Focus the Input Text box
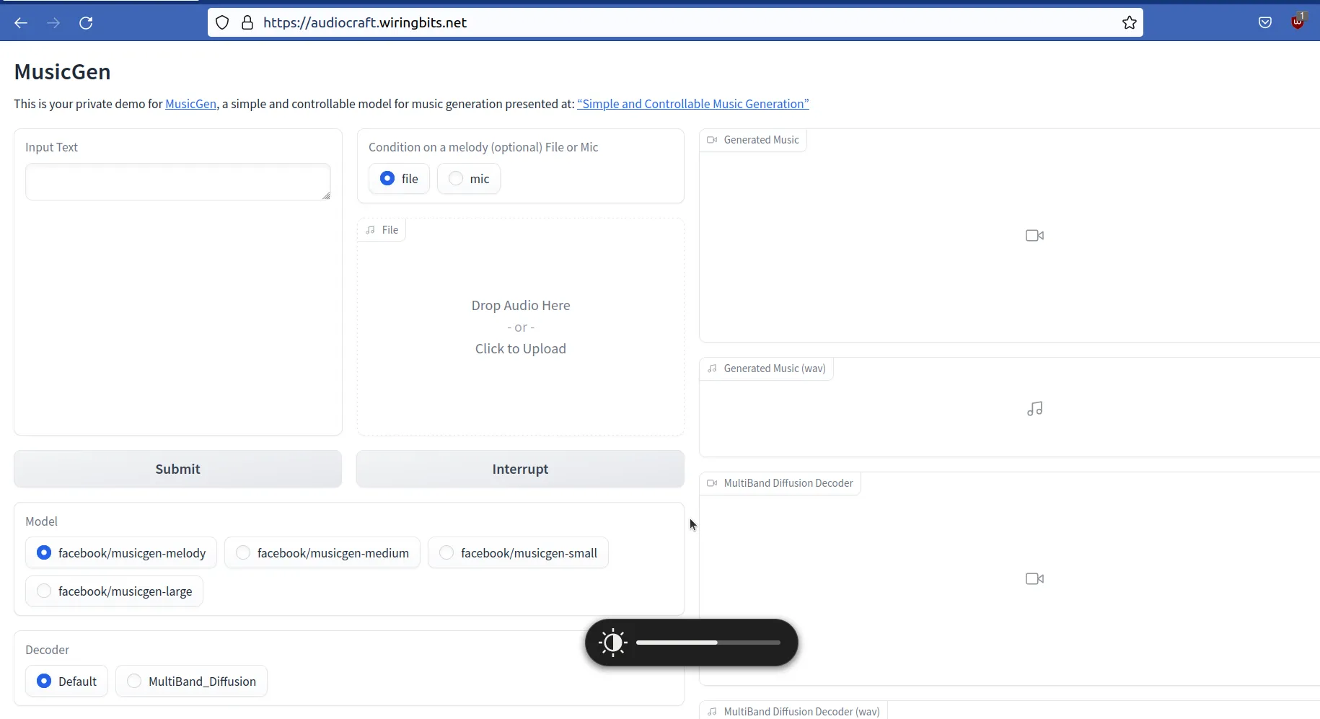This screenshot has height=719, width=1320. [x=178, y=182]
